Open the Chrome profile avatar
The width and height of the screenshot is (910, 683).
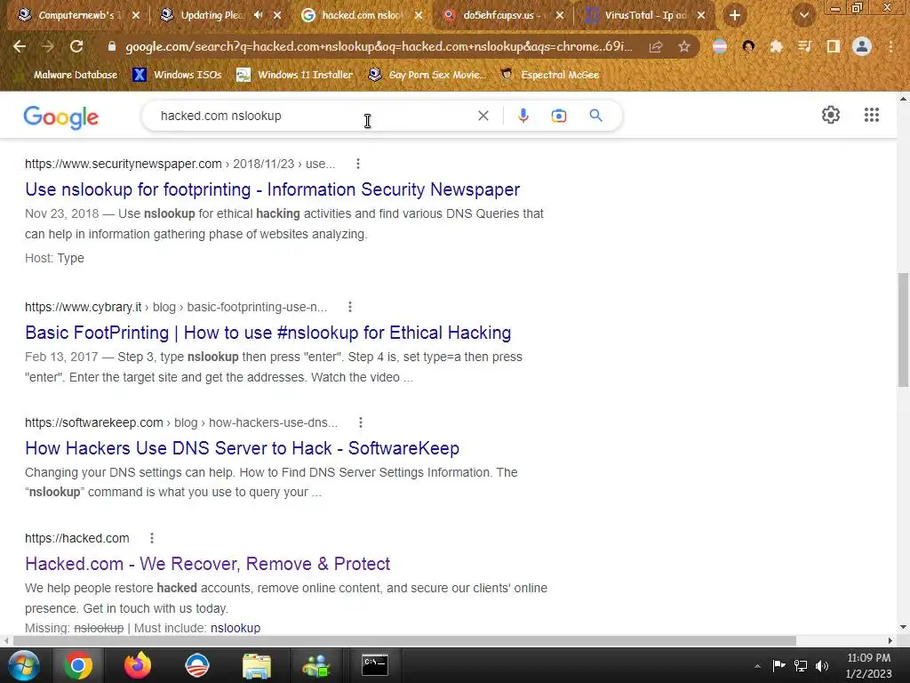coord(862,46)
